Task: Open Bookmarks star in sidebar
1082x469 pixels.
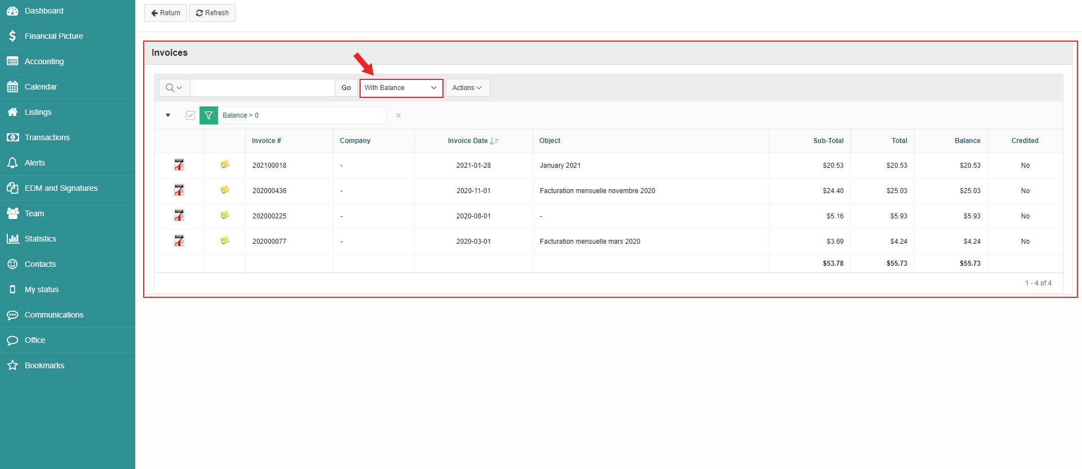Action: click(x=12, y=365)
